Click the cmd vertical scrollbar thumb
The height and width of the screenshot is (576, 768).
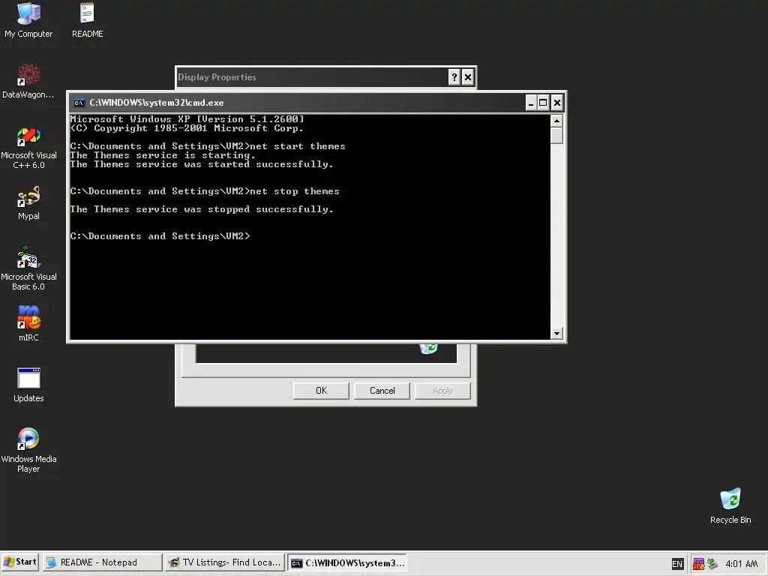point(556,135)
